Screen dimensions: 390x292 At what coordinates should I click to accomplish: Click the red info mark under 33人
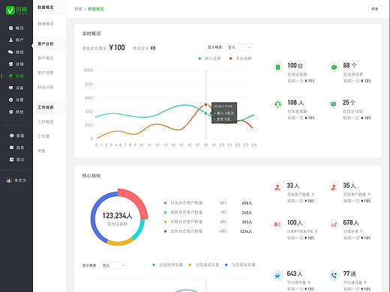point(313,195)
